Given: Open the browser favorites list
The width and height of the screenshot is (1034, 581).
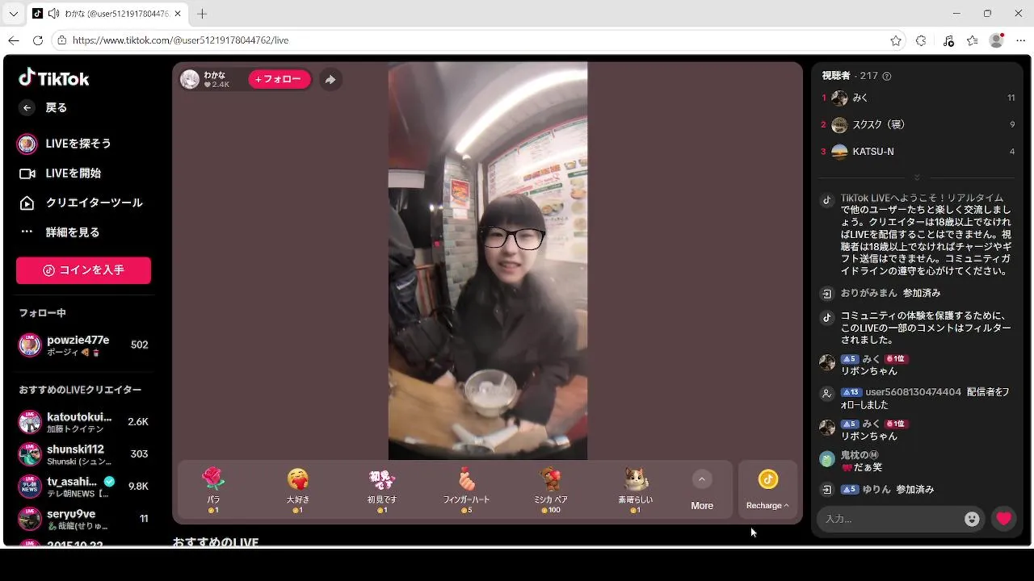Looking at the screenshot, I should tap(973, 40).
